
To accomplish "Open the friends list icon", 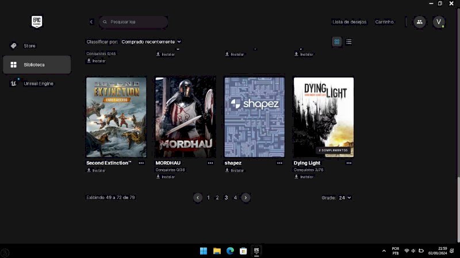I will [x=420, y=22].
